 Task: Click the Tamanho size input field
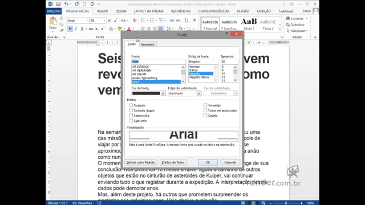coord(229,61)
